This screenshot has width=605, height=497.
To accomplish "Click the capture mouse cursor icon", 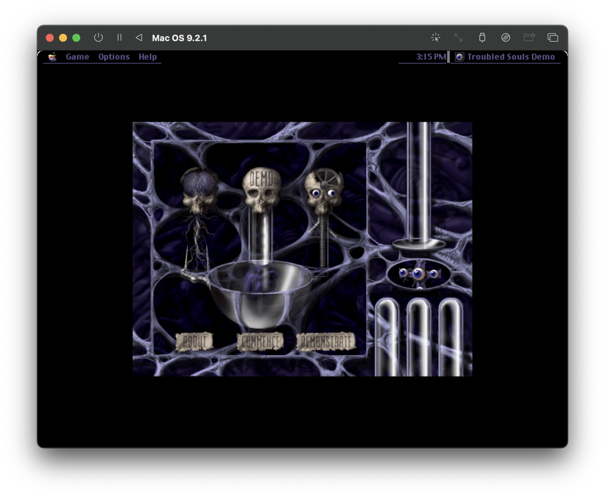I will tap(436, 37).
